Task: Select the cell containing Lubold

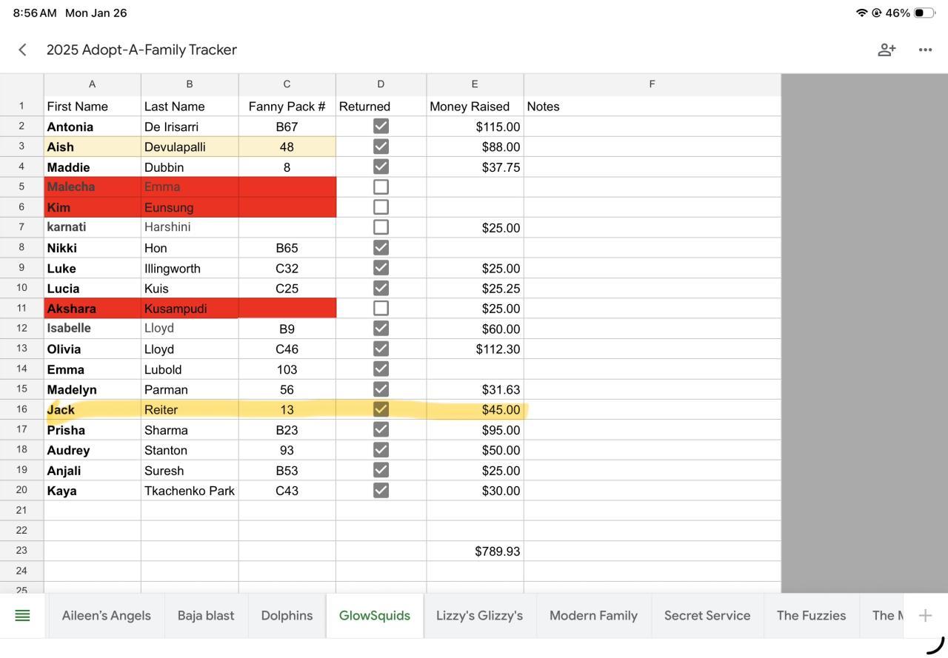Action: point(190,369)
